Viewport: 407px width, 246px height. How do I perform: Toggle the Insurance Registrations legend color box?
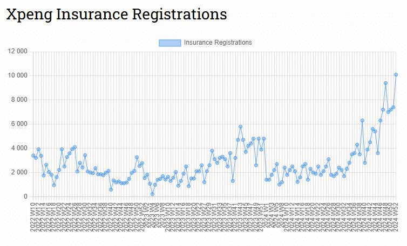[169, 43]
